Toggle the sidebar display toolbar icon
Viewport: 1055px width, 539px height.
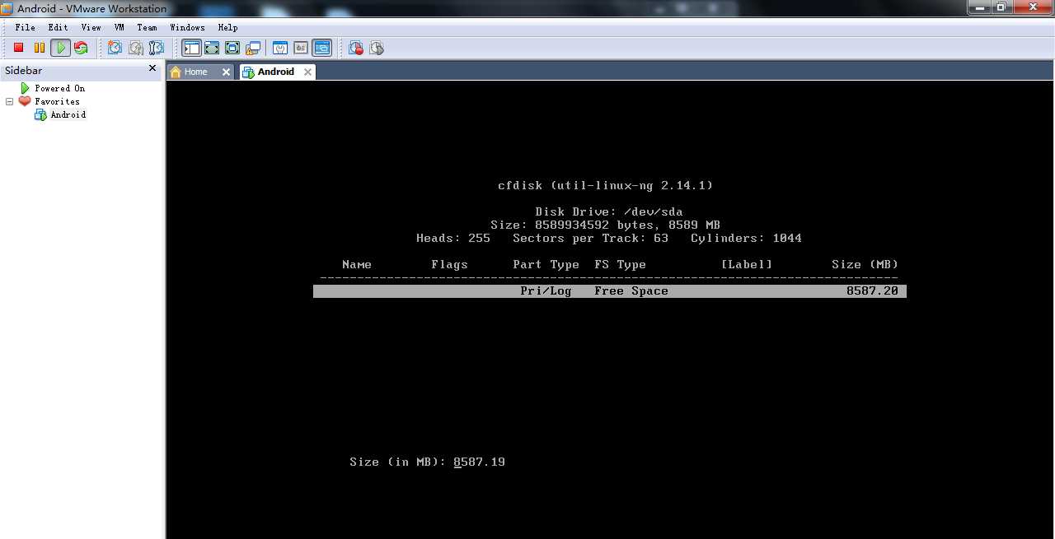click(191, 48)
